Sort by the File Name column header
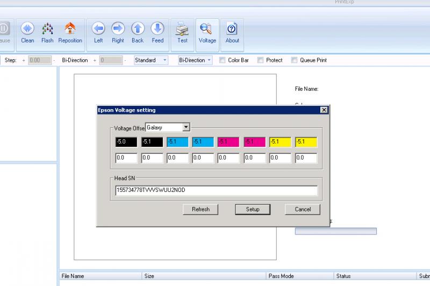Screen dimensions: 430x286 (x=101, y=276)
